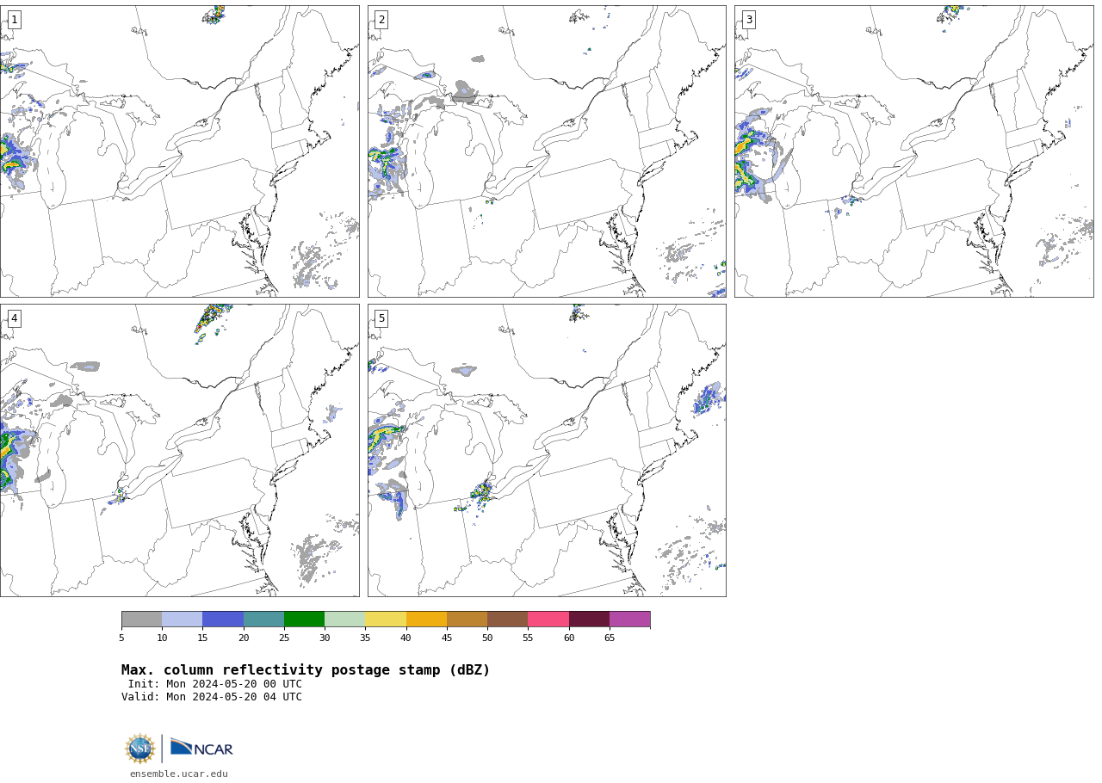Click the colorbar tick label 30
This screenshot has height=783, width=1102.
(325, 638)
